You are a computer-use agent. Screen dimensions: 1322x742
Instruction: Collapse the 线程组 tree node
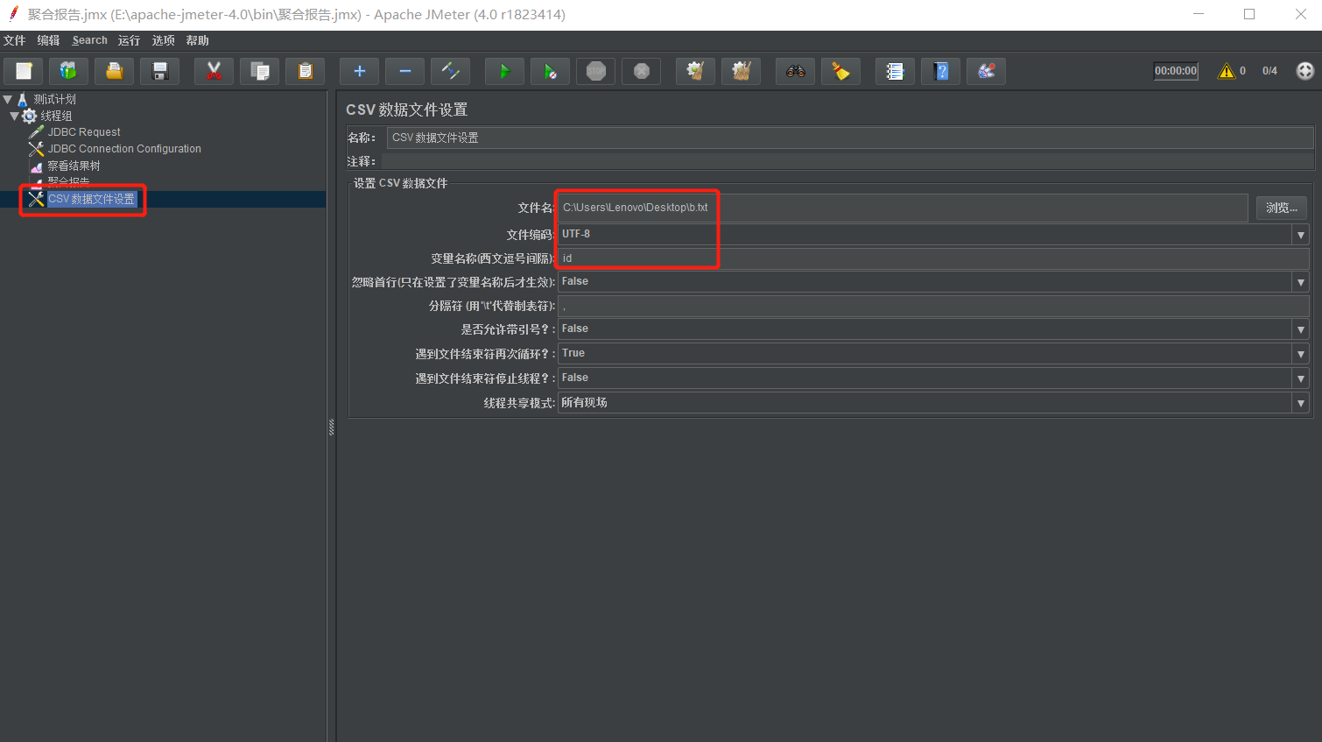(14, 116)
